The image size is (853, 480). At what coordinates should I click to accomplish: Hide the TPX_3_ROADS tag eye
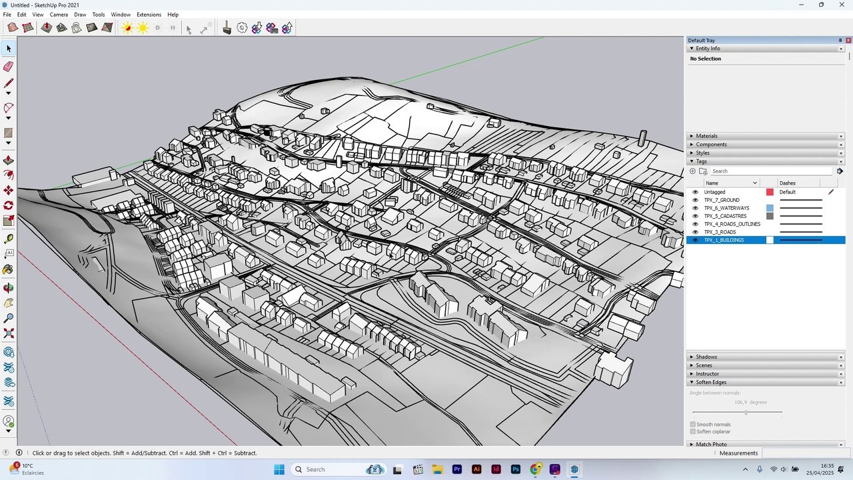coord(695,232)
